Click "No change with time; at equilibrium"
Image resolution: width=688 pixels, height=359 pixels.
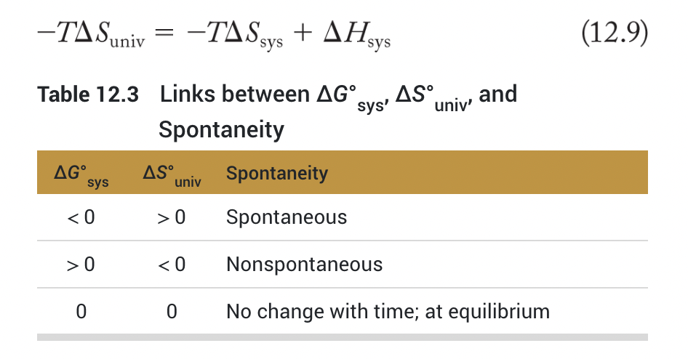[388, 312]
